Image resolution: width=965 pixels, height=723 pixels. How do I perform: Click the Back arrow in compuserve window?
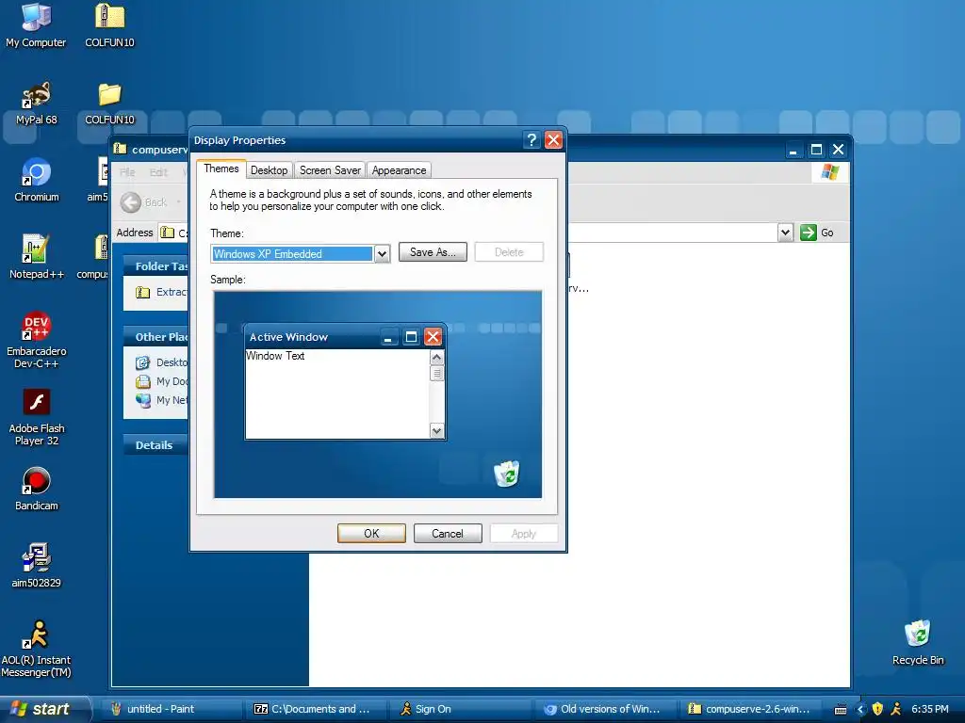point(130,202)
